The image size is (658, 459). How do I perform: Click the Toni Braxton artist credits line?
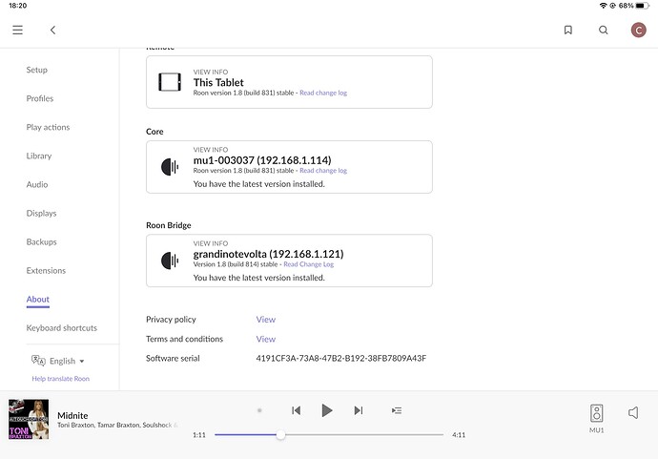coord(117,425)
